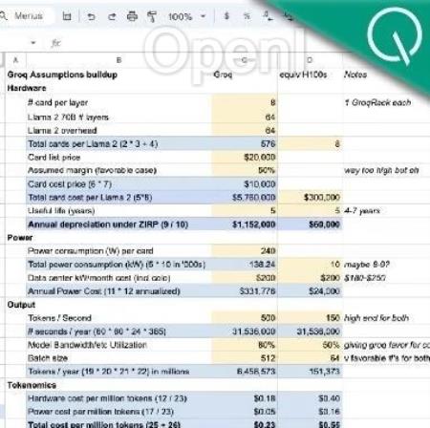The width and height of the screenshot is (430, 428).
Task: Select the column A header
Action: [15, 60]
